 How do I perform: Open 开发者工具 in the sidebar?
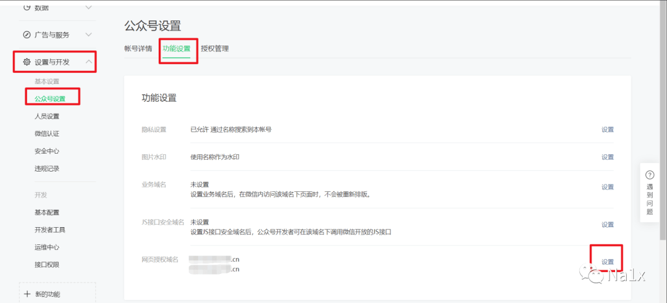[50, 230]
